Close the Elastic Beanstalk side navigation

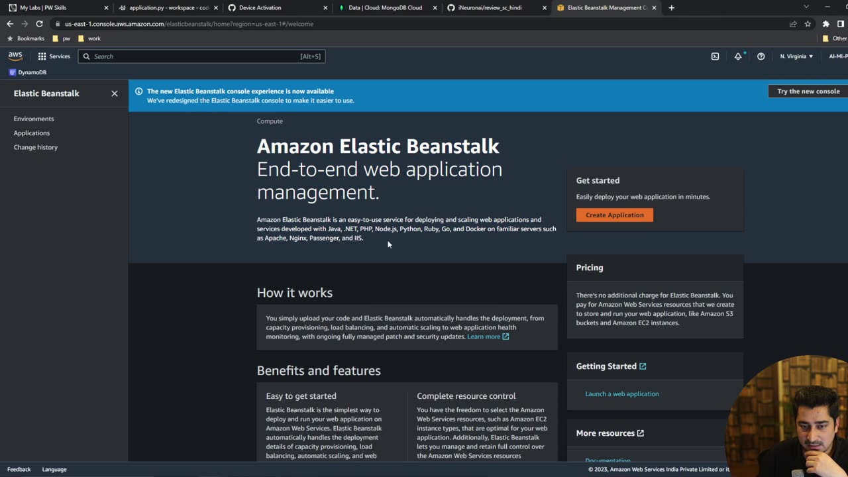click(115, 93)
